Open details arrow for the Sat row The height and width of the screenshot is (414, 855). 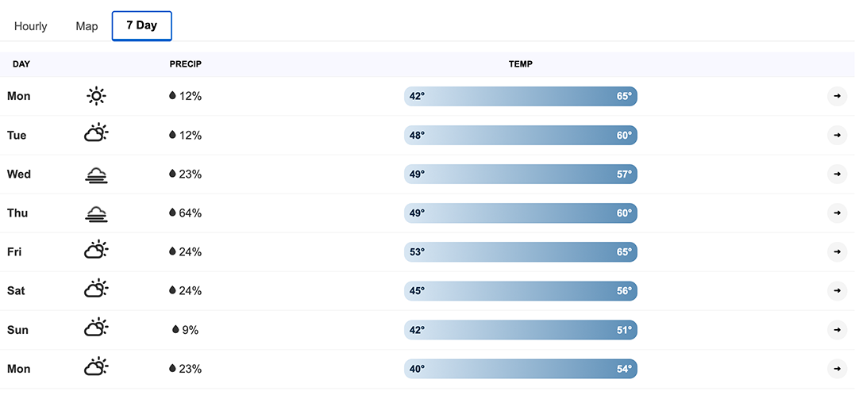pos(837,291)
